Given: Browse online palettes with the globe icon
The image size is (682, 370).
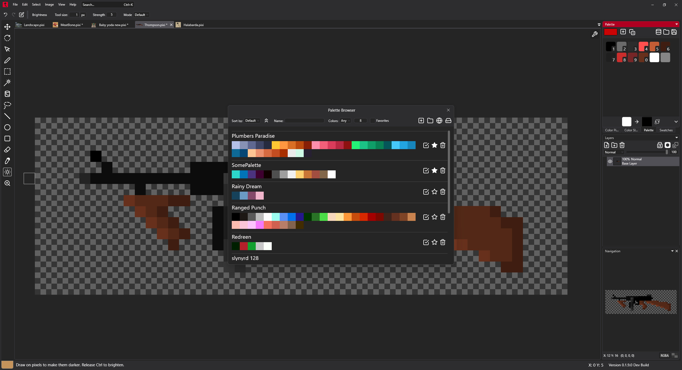Looking at the screenshot, I should [439, 120].
